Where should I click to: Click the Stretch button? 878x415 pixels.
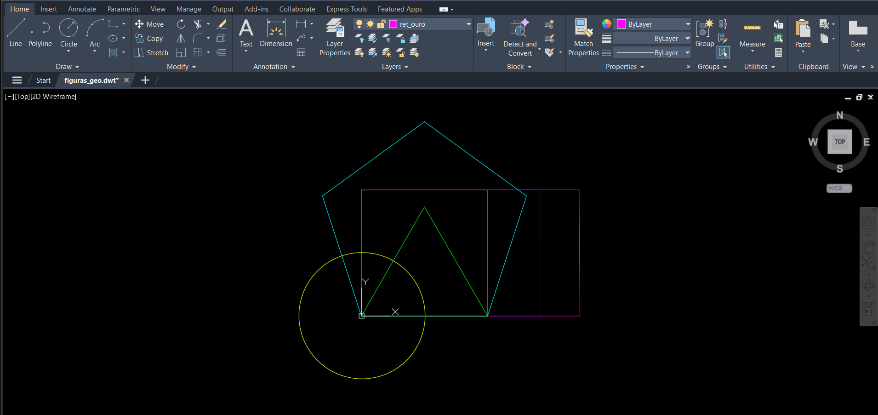[152, 53]
